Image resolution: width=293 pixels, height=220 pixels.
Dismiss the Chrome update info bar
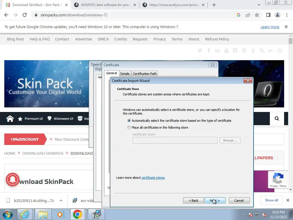(x=286, y=27)
